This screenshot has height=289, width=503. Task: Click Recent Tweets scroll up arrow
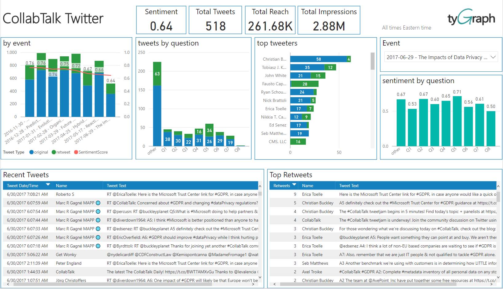(x=260, y=187)
